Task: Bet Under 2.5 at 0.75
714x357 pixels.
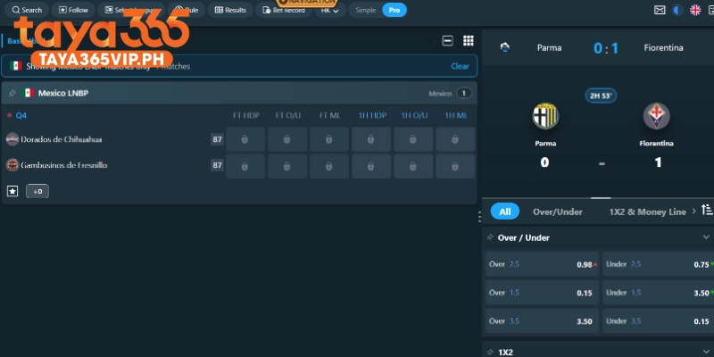Action: coord(658,264)
